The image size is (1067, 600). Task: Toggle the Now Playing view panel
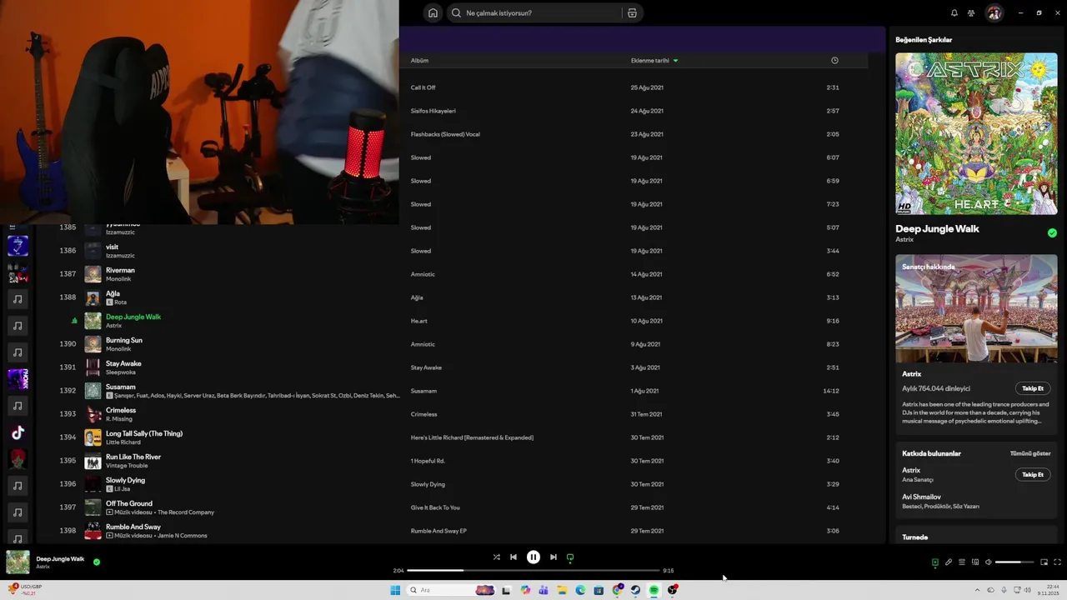(x=934, y=562)
